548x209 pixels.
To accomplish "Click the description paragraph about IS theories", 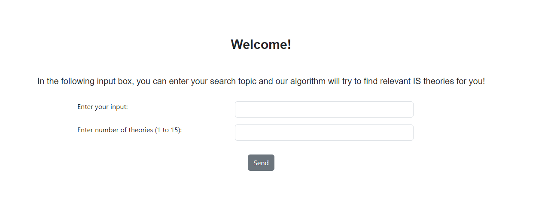I will [261, 81].
